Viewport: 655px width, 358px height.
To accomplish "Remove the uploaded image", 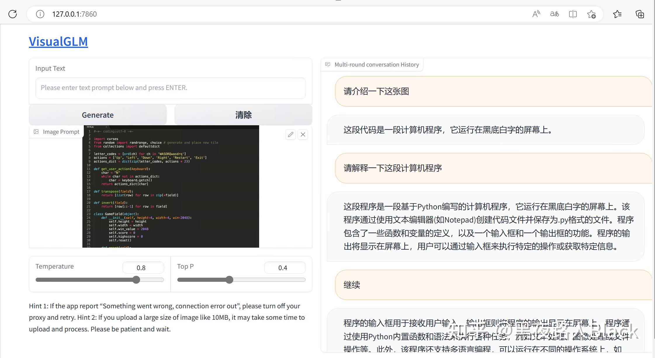I will (x=303, y=134).
